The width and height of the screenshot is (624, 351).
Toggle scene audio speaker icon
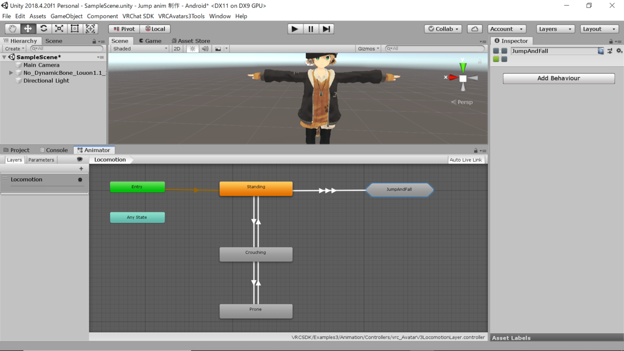click(x=205, y=48)
